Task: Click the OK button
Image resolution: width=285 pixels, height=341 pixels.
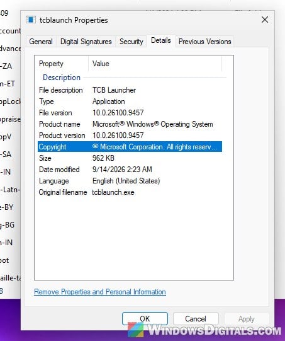Action: (x=145, y=318)
